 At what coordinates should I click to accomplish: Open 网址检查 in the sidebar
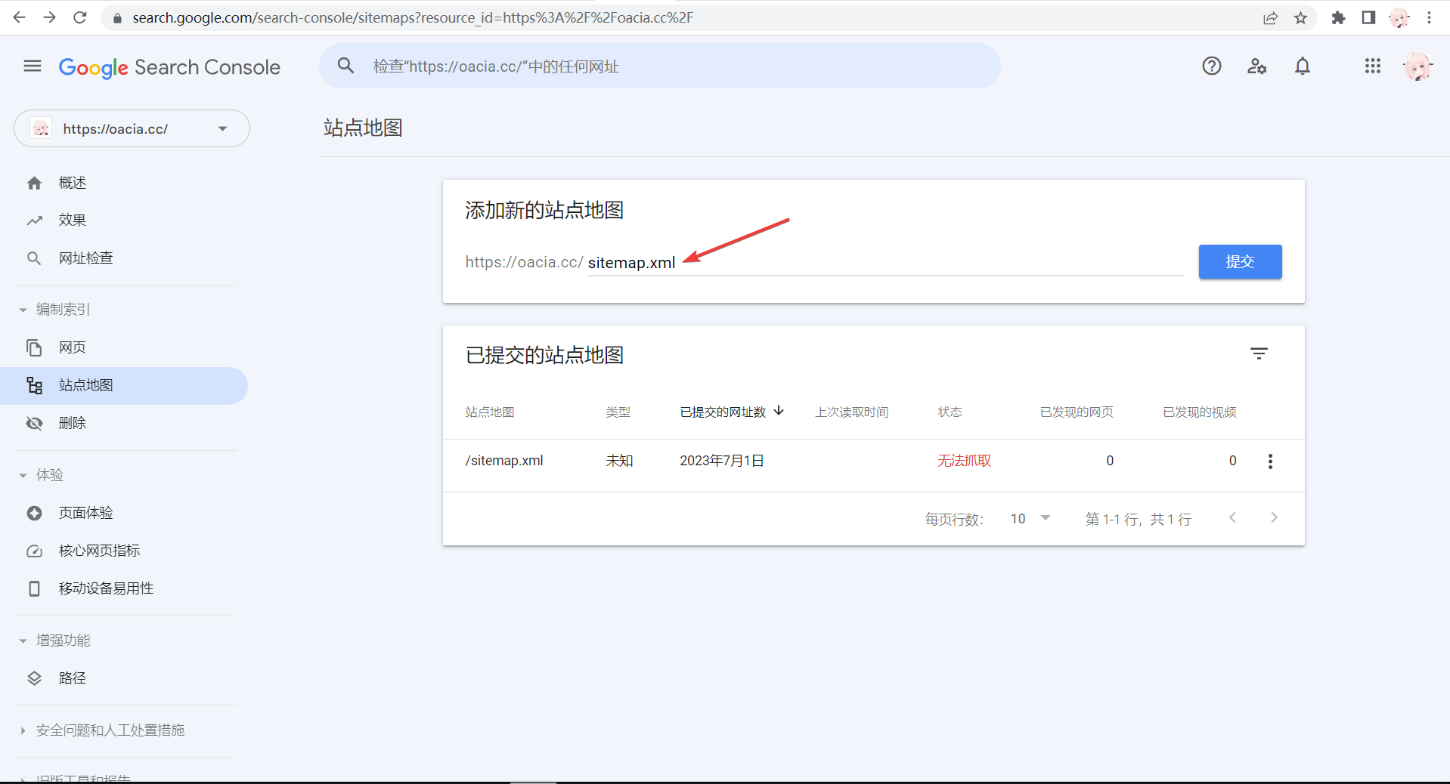pyautogui.click(x=85, y=258)
